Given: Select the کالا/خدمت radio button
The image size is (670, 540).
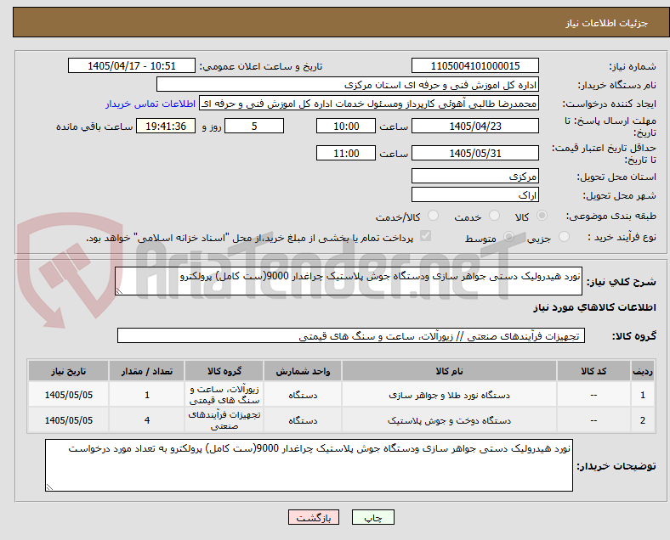Looking at the screenshot, I should (434, 216).
